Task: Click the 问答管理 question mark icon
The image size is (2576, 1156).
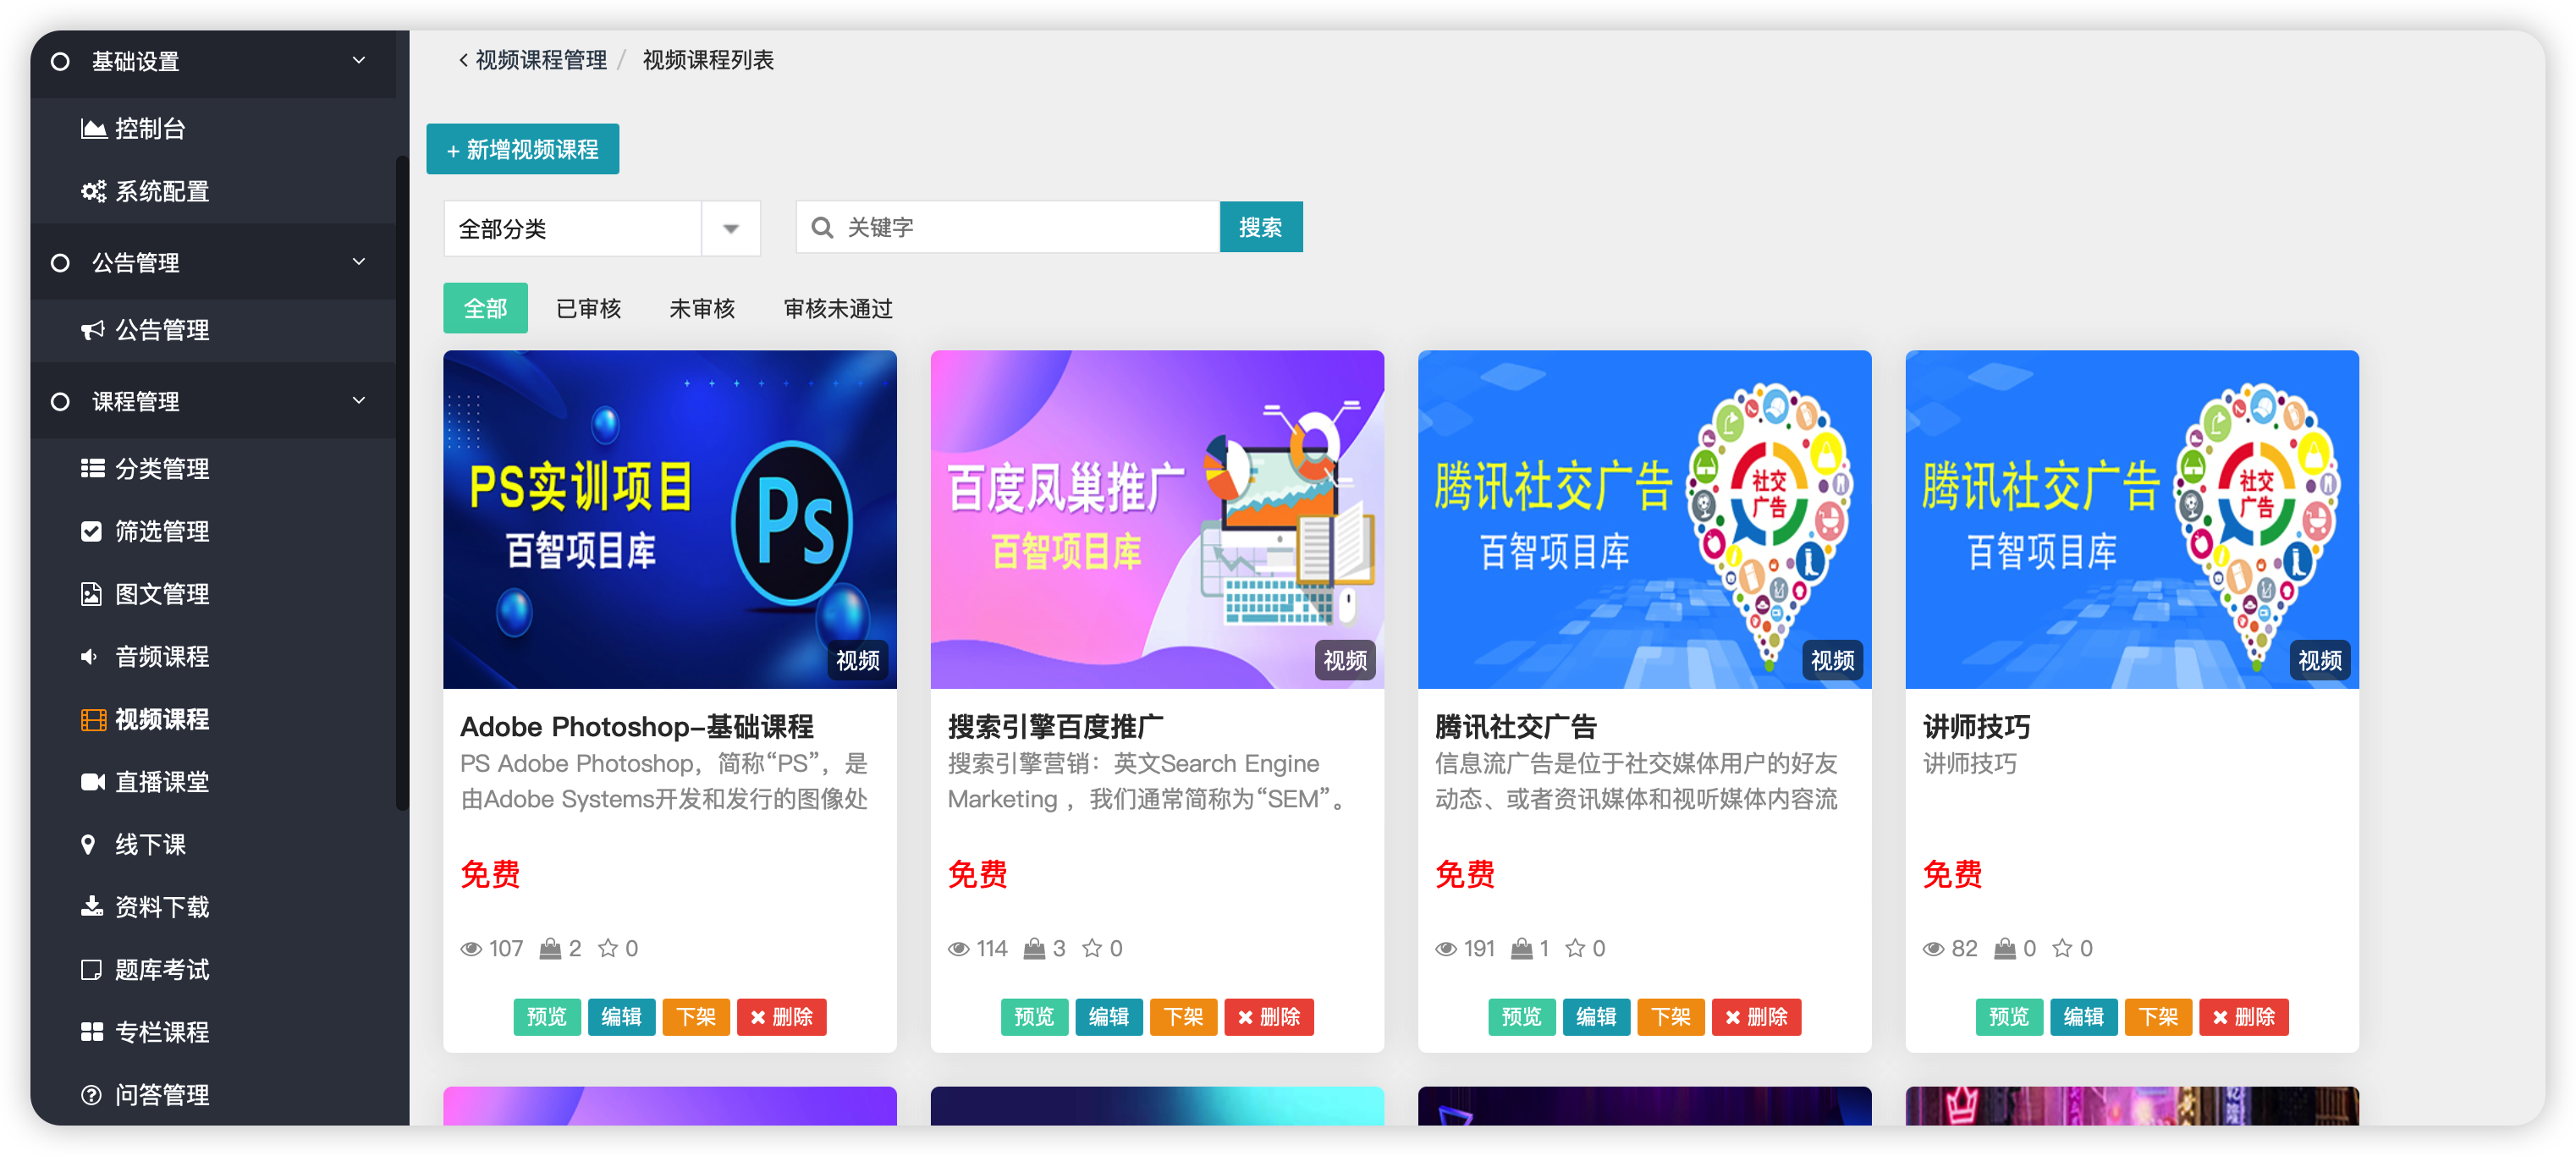Action: click(x=92, y=1095)
